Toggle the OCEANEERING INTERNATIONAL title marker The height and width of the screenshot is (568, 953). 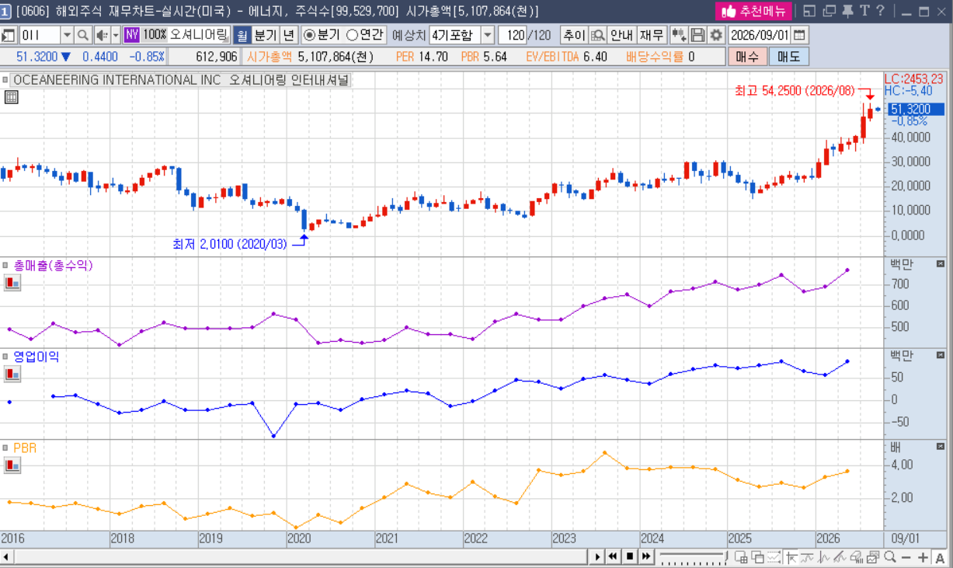pos(6,79)
